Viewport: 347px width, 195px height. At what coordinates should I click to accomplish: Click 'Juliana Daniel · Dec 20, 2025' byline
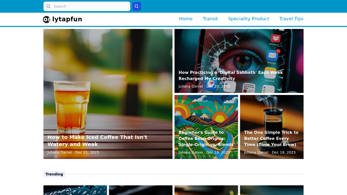204,86
